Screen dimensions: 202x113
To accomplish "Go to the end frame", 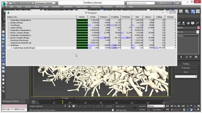I will (x=183, y=106).
